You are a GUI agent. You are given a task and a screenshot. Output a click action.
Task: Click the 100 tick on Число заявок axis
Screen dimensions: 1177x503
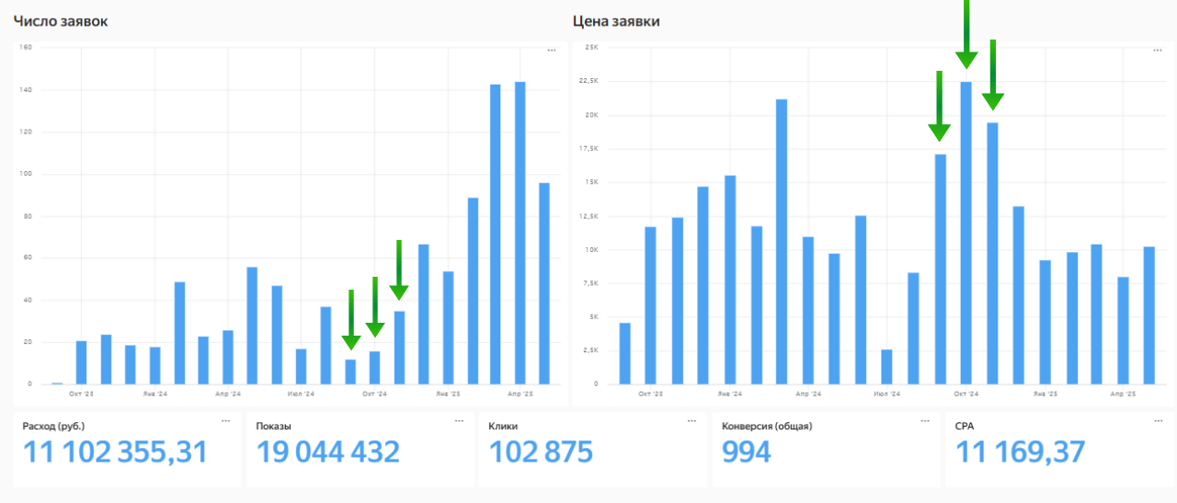coord(26,174)
